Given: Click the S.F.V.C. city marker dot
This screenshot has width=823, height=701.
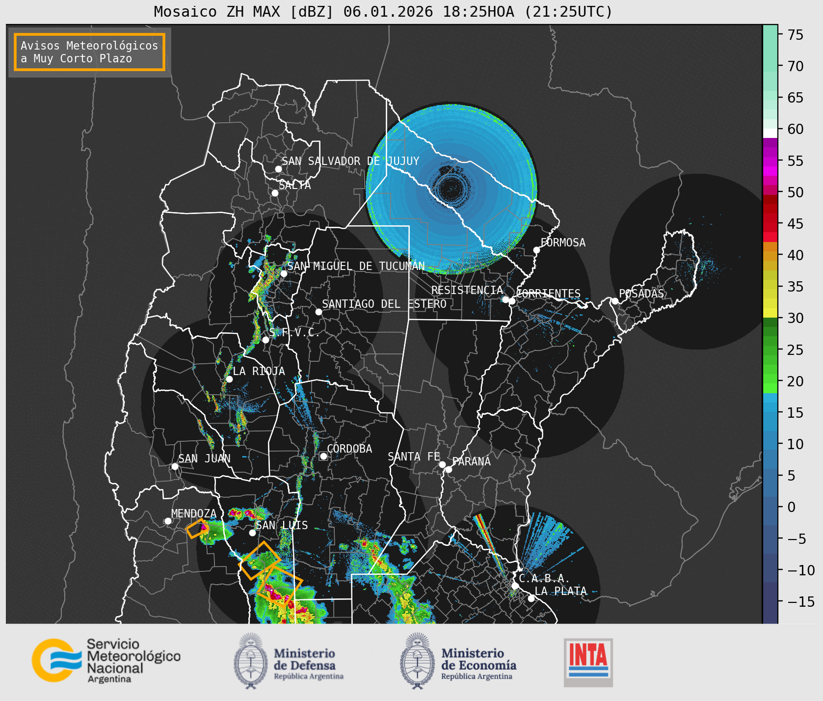Looking at the screenshot, I should tap(265, 340).
